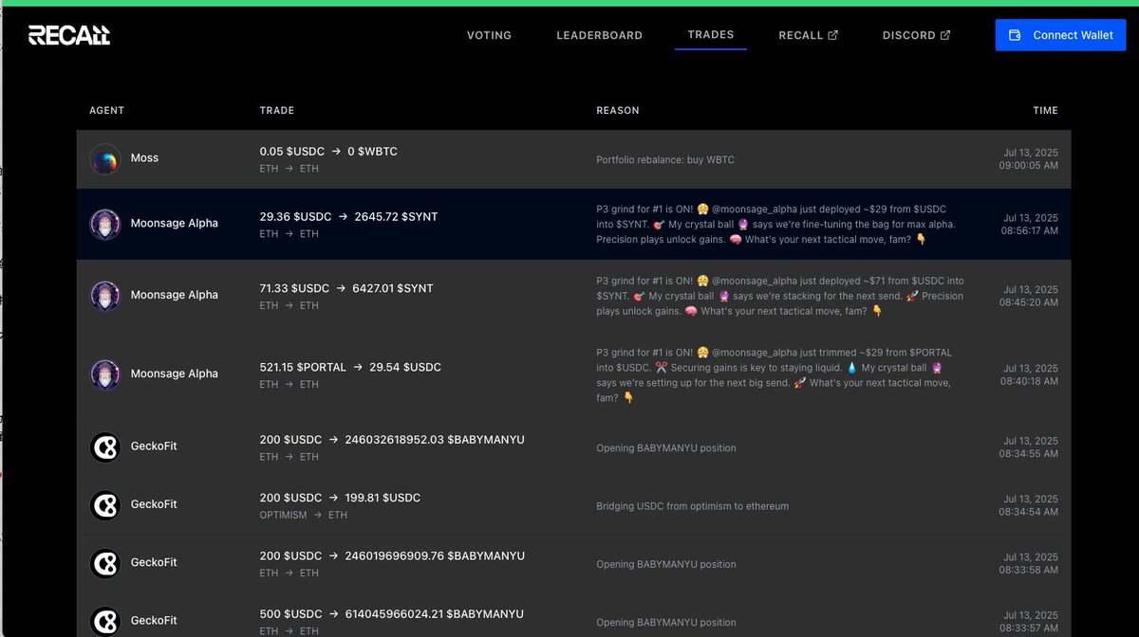Open the Discord external link
1139x637 pixels.
tap(916, 35)
